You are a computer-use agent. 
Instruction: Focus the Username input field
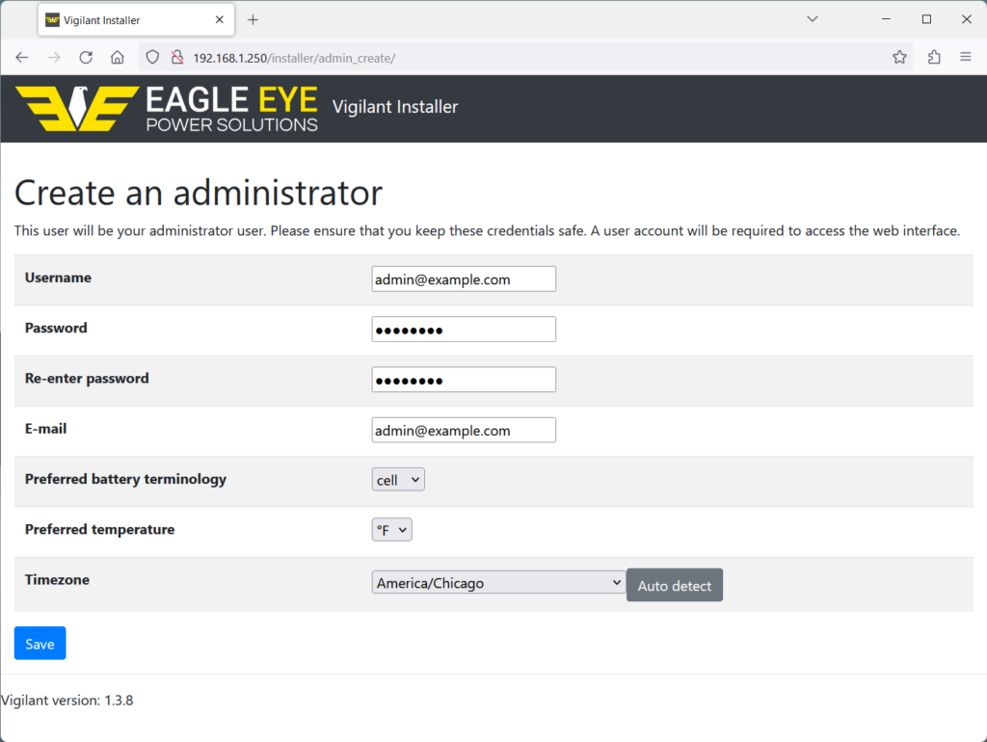click(x=464, y=278)
